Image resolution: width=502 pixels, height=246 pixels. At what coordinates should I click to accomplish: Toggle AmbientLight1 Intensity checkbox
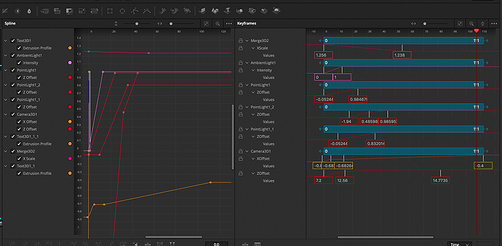tap(19, 63)
